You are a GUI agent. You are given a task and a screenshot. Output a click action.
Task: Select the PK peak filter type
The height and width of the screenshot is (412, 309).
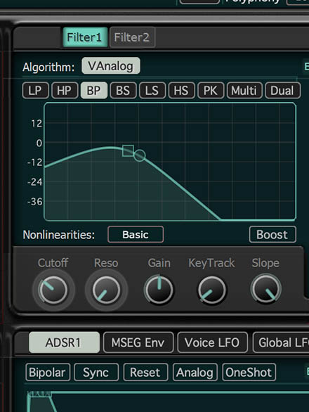(211, 91)
